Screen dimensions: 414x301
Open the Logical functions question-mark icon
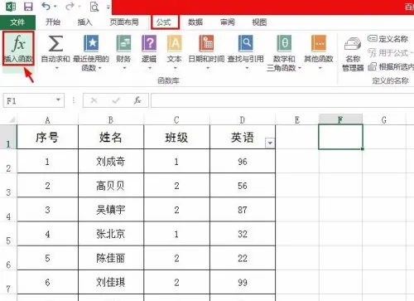pyautogui.click(x=149, y=44)
